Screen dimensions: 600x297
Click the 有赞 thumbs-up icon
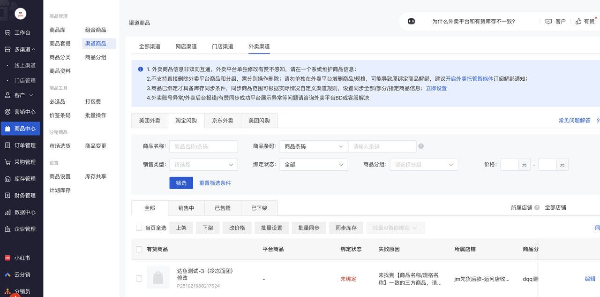coord(578,22)
